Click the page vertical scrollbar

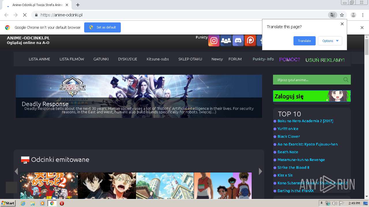(x=366, y=47)
